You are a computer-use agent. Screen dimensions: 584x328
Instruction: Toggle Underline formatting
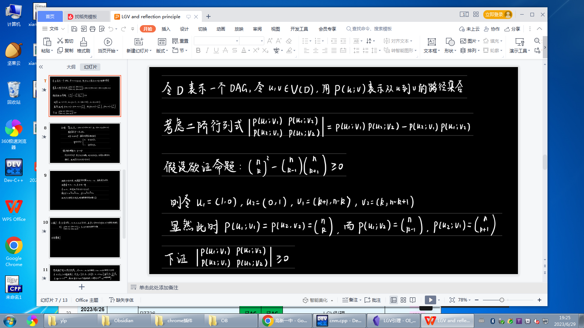pyautogui.click(x=216, y=50)
